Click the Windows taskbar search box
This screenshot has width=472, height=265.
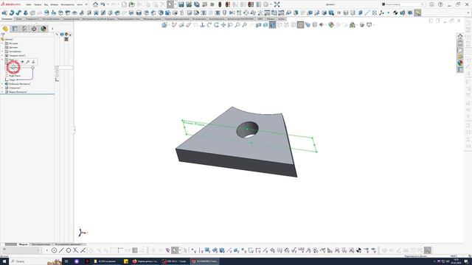[x=35, y=261]
